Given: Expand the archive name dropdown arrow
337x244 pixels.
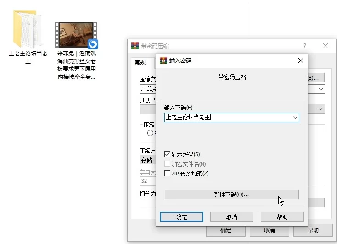Looking at the screenshot, I should pyautogui.click(x=320, y=89).
